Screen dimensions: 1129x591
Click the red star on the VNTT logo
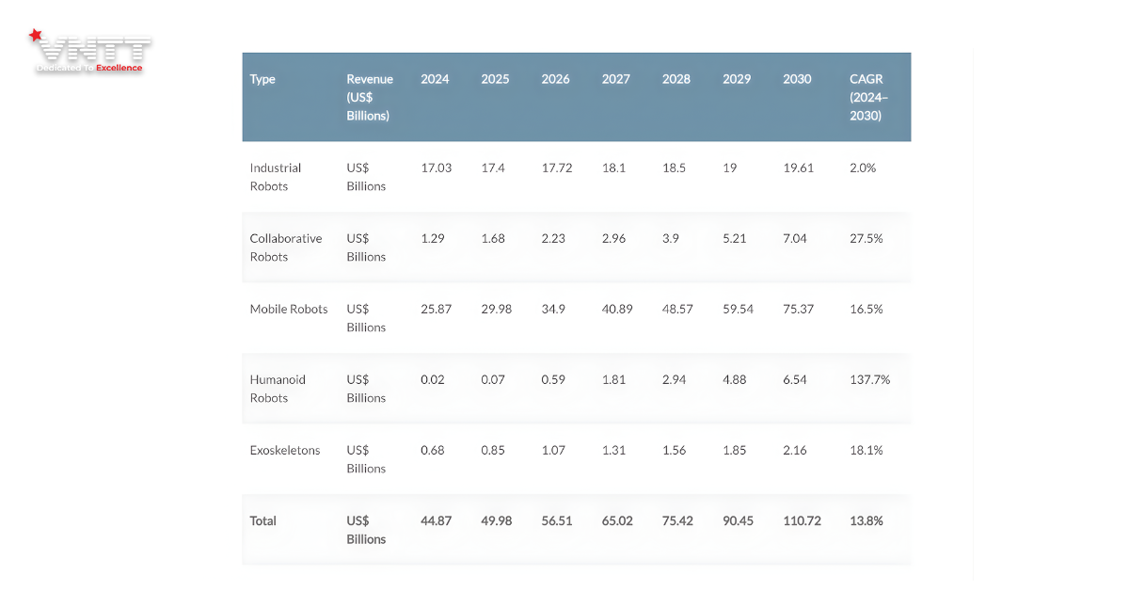pos(36,36)
